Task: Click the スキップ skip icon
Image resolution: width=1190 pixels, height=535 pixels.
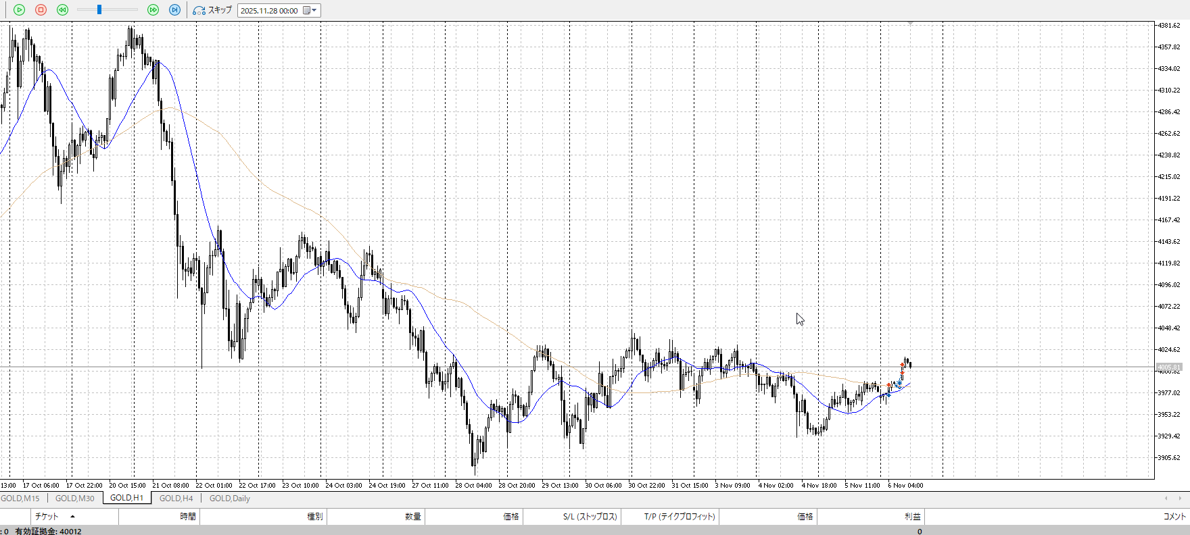Action: coord(199,10)
